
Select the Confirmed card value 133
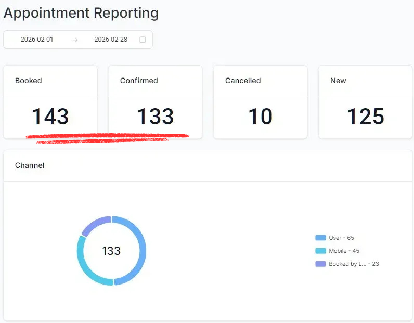[155, 117]
